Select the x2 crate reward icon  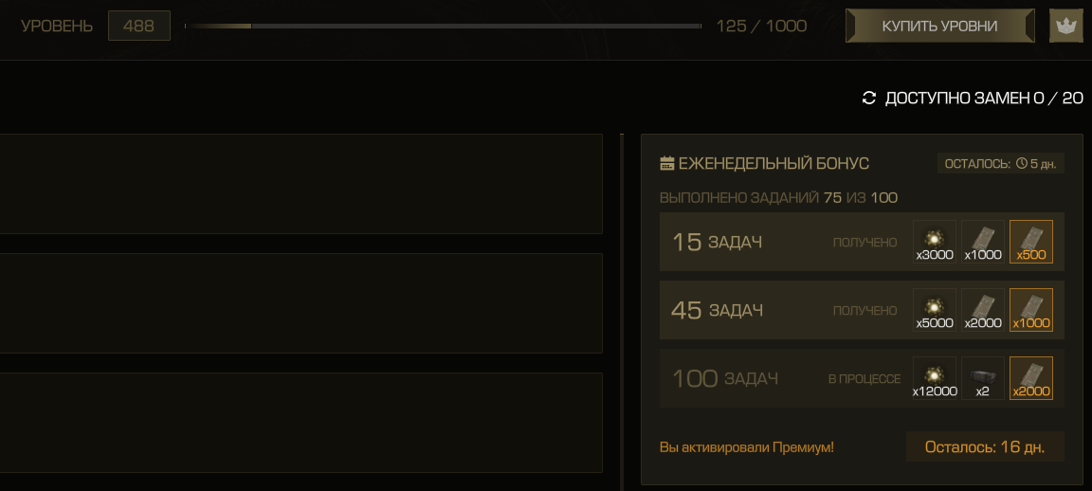(x=983, y=378)
